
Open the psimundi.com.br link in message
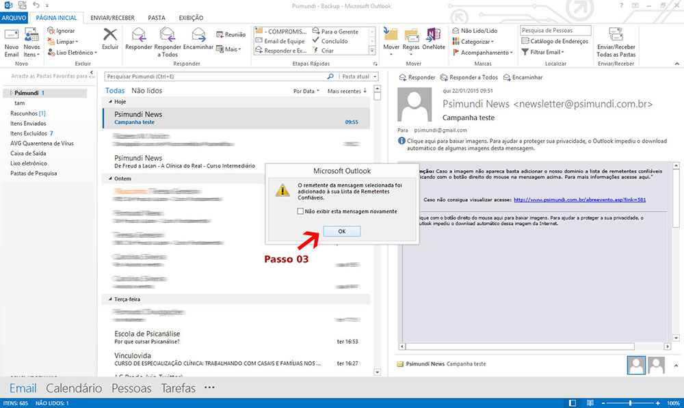point(579,200)
